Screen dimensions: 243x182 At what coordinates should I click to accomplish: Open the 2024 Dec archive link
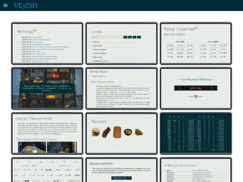(221, 57)
